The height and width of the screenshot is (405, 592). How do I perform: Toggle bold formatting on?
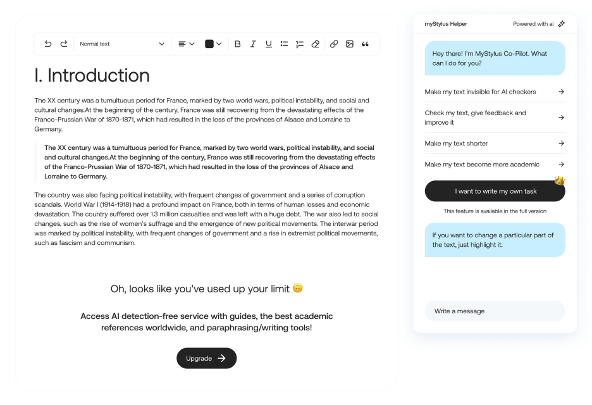[237, 44]
